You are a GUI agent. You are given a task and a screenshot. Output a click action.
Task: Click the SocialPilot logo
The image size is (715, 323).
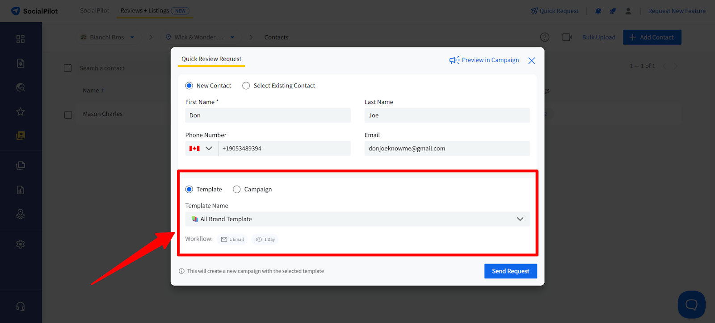34,11
